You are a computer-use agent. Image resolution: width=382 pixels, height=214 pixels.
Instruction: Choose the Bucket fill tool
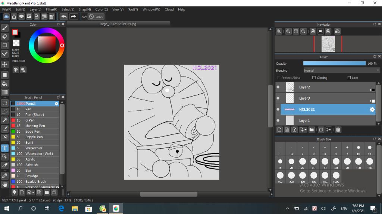(x=4, y=84)
